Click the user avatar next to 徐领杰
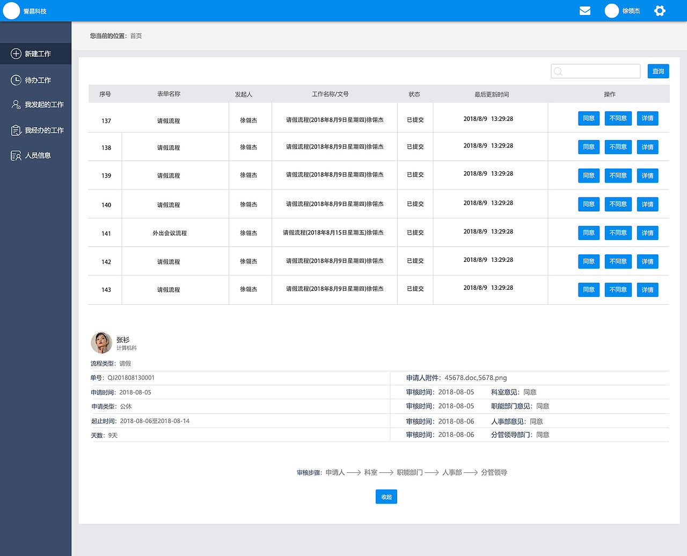This screenshot has height=556, width=687. click(x=612, y=11)
